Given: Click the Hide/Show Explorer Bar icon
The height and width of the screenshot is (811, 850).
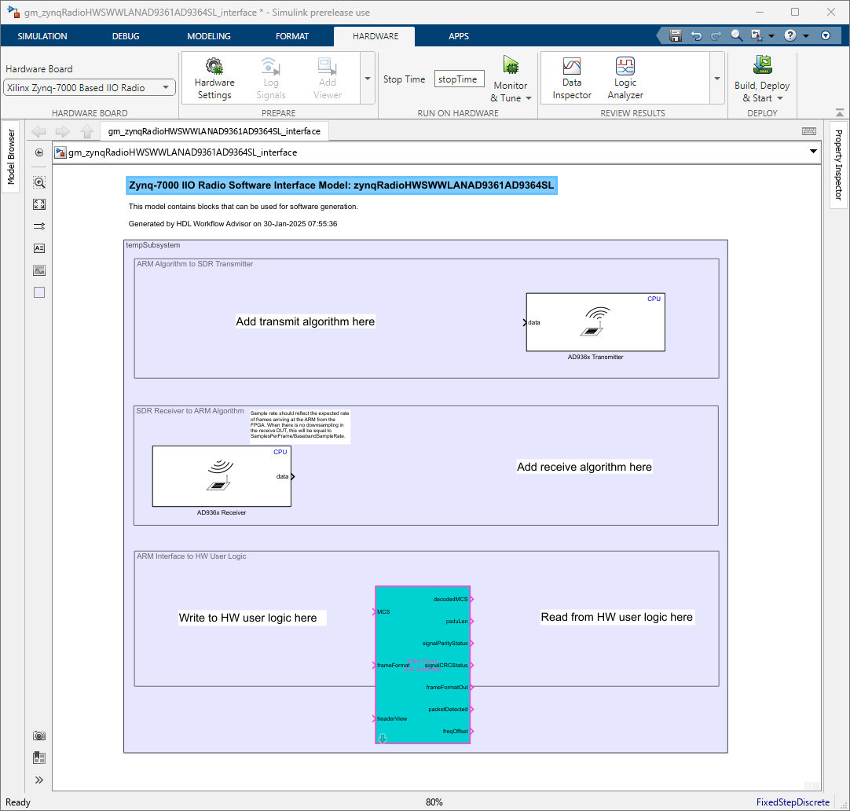Looking at the screenshot, I should (x=39, y=152).
